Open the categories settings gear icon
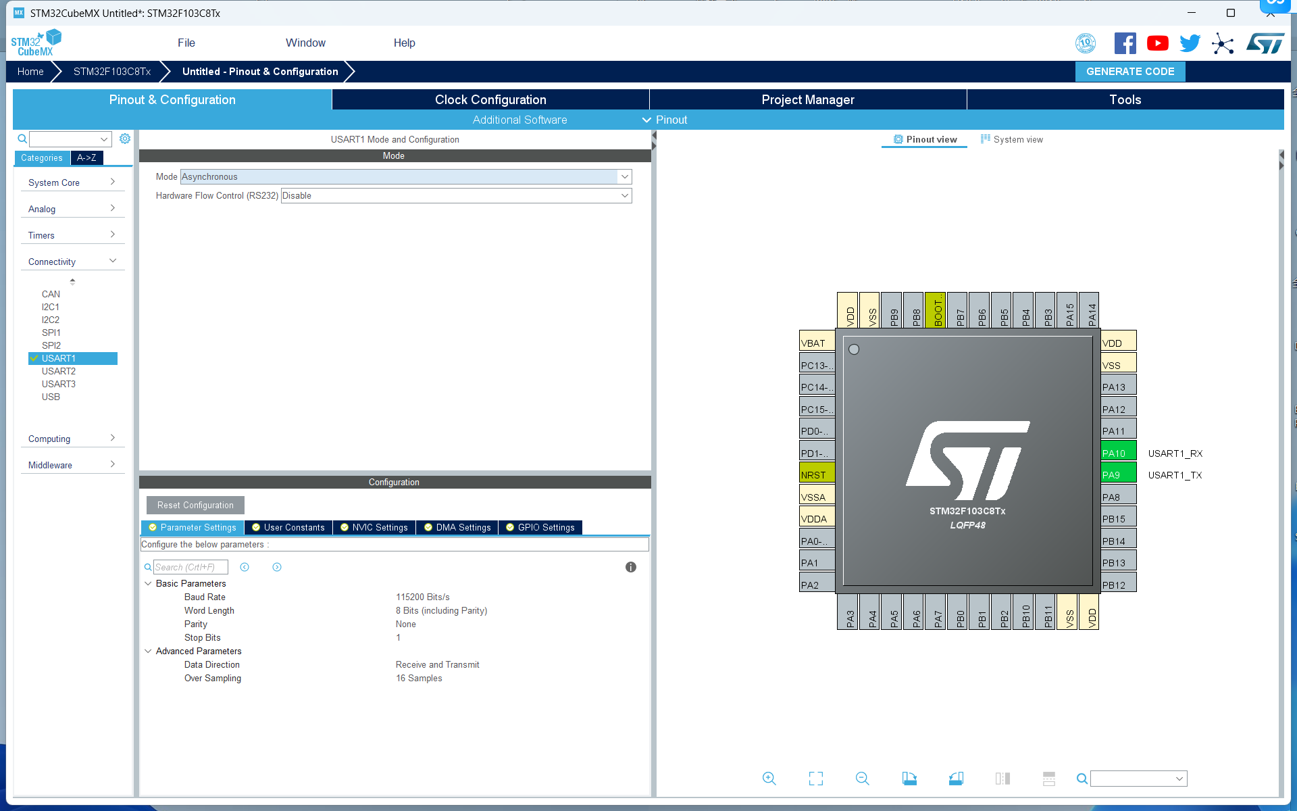The image size is (1297, 811). click(x=125, y=139)
